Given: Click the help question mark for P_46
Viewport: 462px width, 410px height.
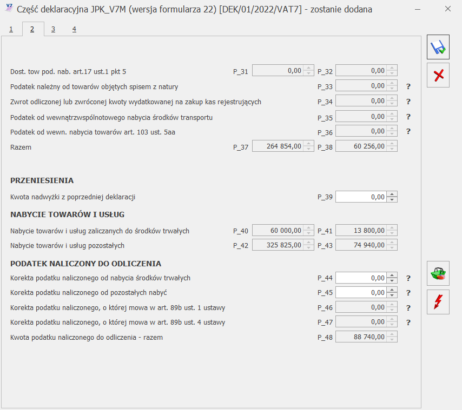Looking at the screenshot, I should click(408, 308).
